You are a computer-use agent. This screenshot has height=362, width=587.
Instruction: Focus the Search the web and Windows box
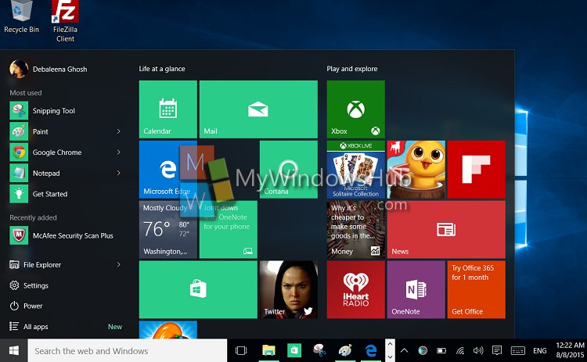click(x=128, y=351)
